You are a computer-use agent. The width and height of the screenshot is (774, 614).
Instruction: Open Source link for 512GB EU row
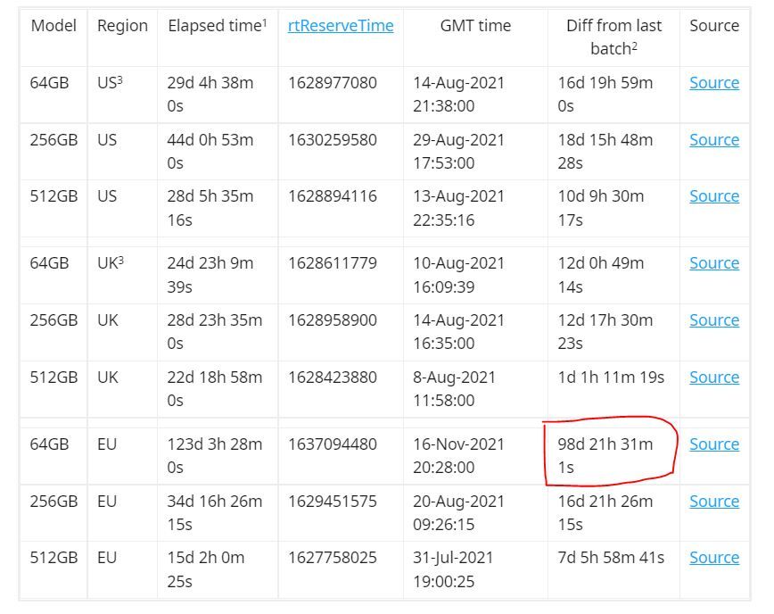coord(714,558)
